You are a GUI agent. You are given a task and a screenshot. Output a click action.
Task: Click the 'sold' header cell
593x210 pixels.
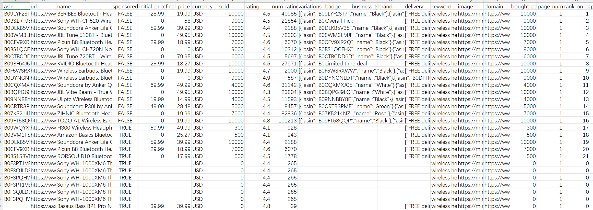click(x=231, y=6)
